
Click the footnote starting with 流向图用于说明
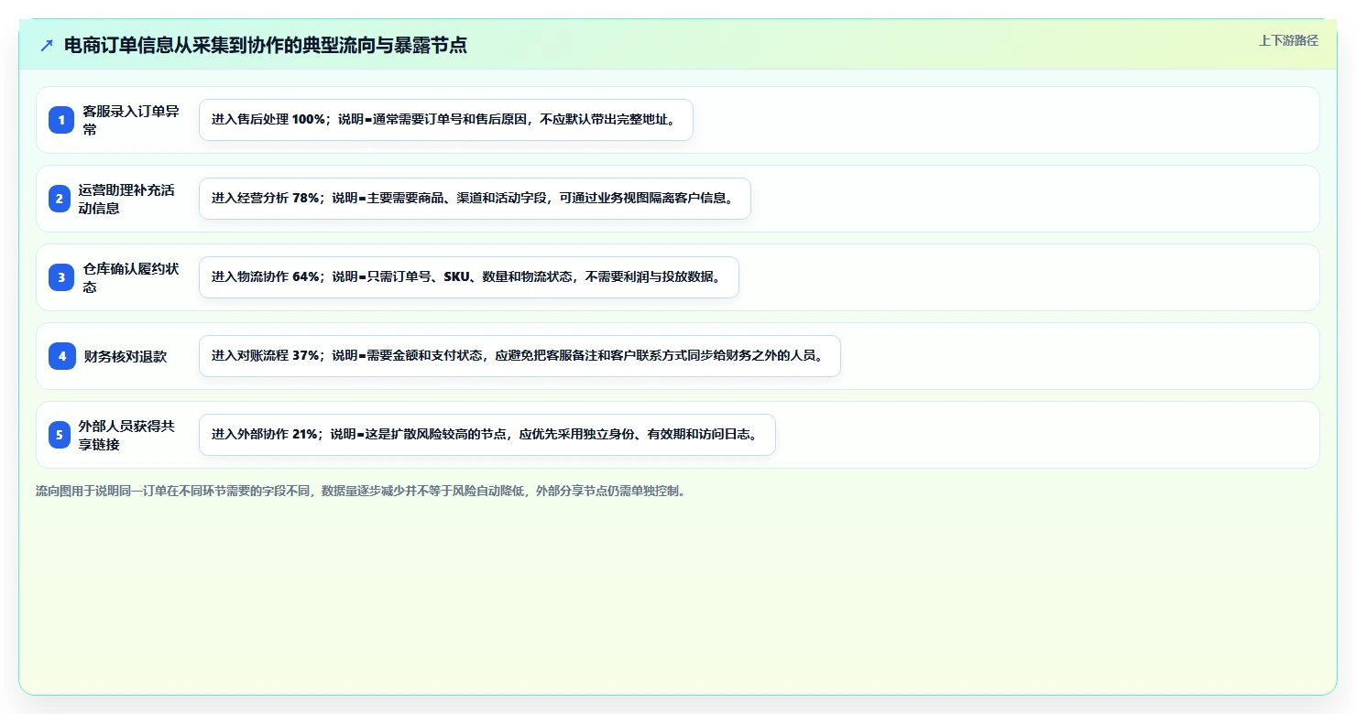pos(361,492)
